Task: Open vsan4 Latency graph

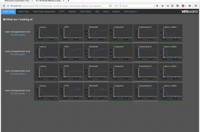Action: pyautogui.click(x=46, y=92)
